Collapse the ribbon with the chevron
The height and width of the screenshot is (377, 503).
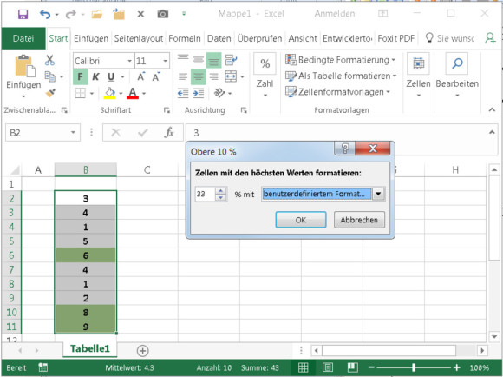(492, 109)
